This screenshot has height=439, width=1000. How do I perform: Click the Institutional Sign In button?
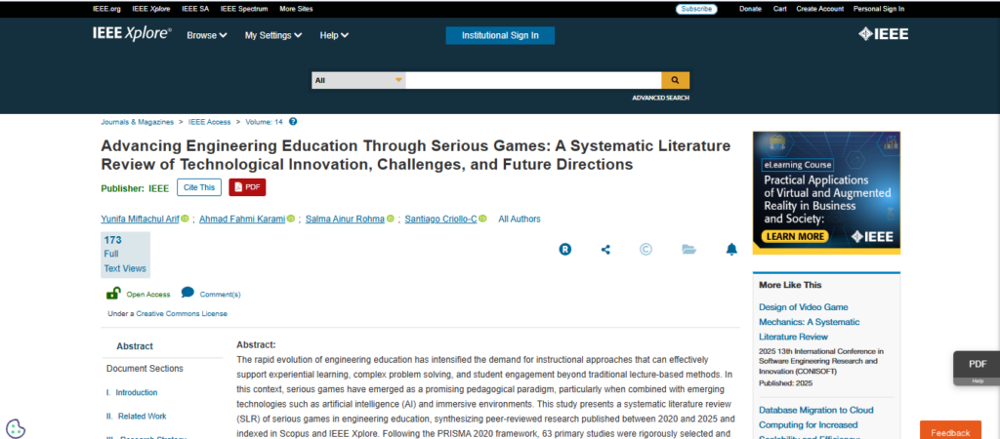point(500,36)
